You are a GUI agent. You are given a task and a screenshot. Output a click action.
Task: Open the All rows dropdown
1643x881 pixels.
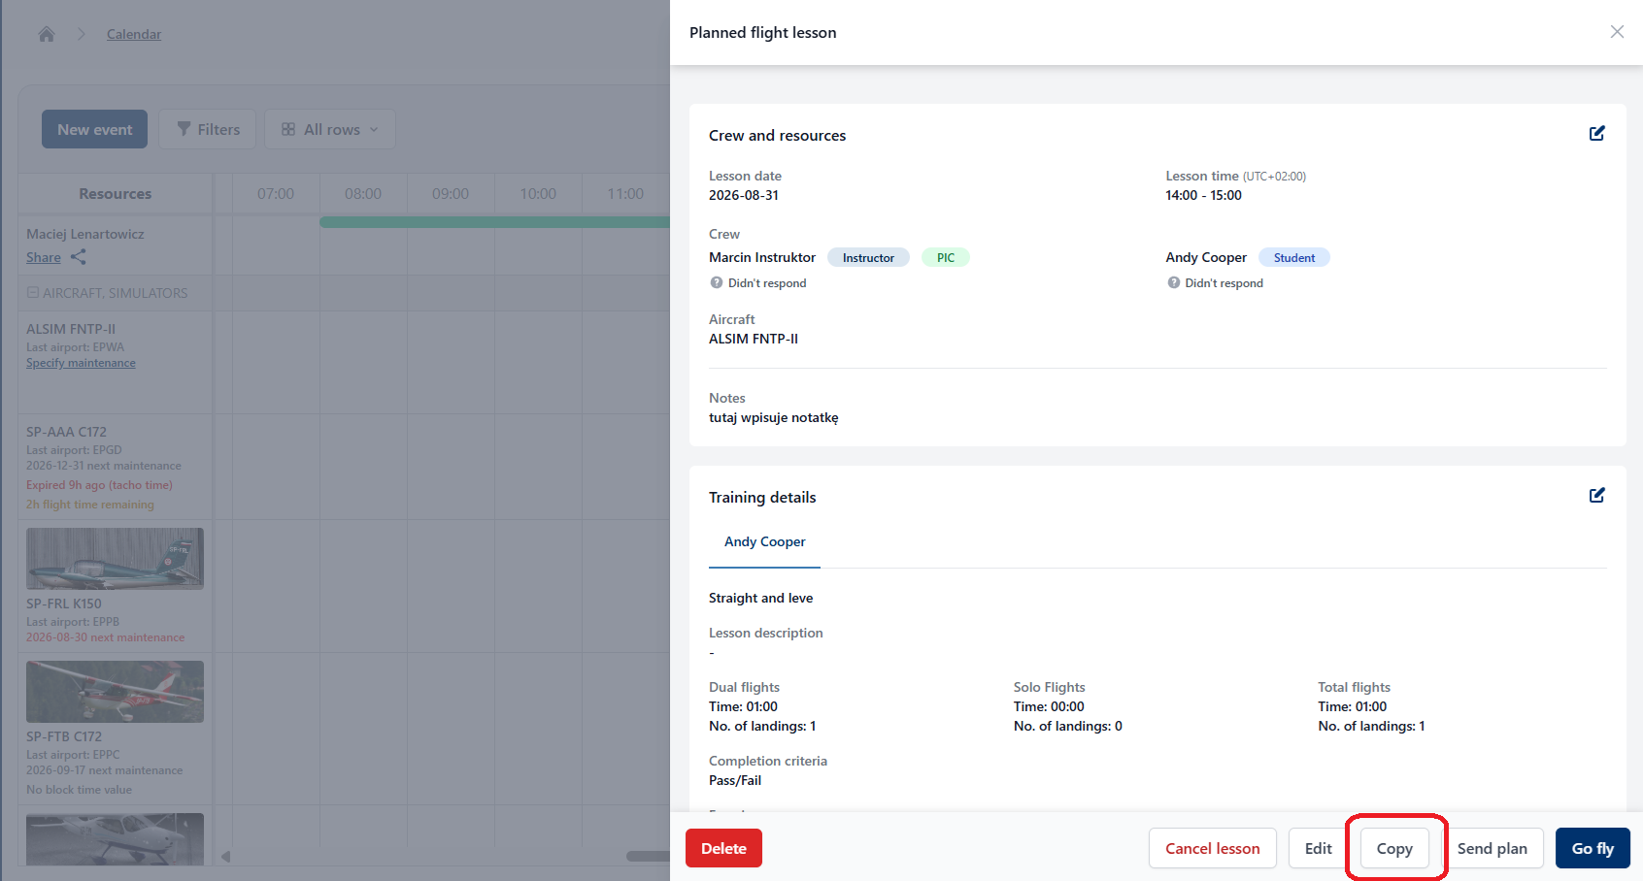point(330,129)
